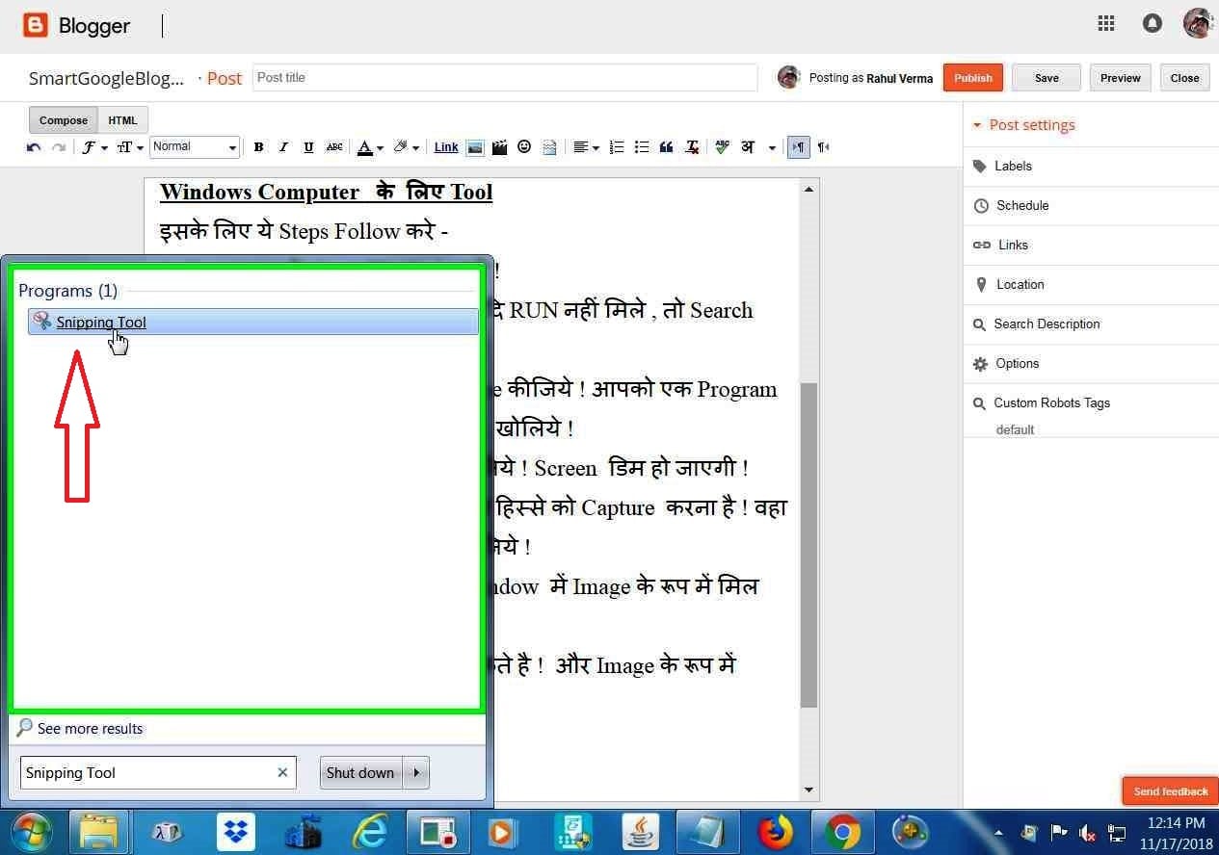Viewport: 1219px width, 855px height.
Task: Click the Publish button
Action: point(973,78)
